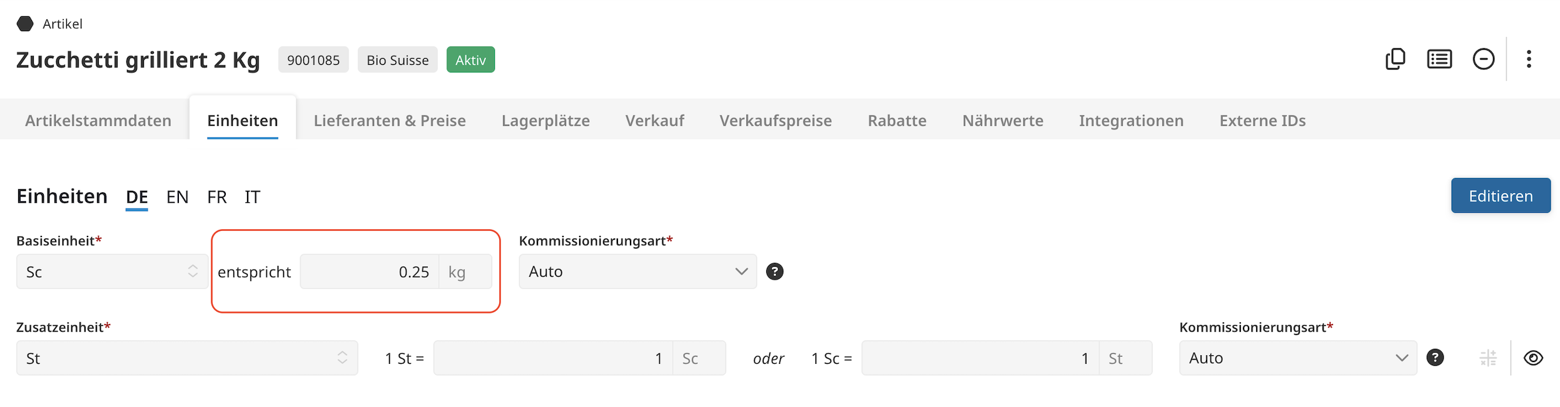Click the adjust settings icon in Zusatzeinheit row
This screenshot has width=1560, height=407.
point(1487,358)
